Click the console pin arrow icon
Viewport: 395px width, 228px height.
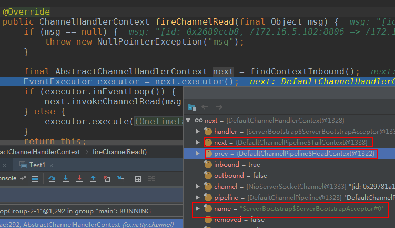pos(23,178)
